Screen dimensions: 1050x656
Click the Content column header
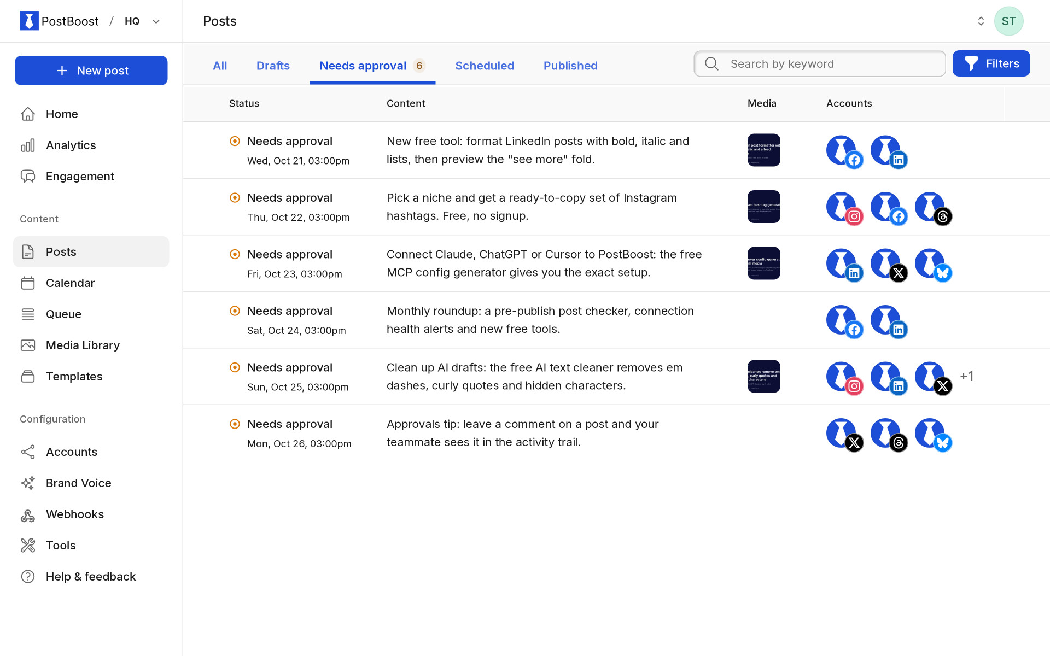click(x=406, y=103)
